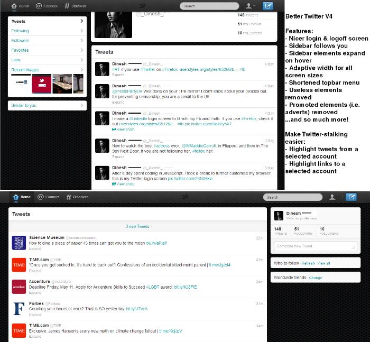Click 148 tweets count on profile
The height and width of the screenshot is (342, 370).
(x=248, y=15)
